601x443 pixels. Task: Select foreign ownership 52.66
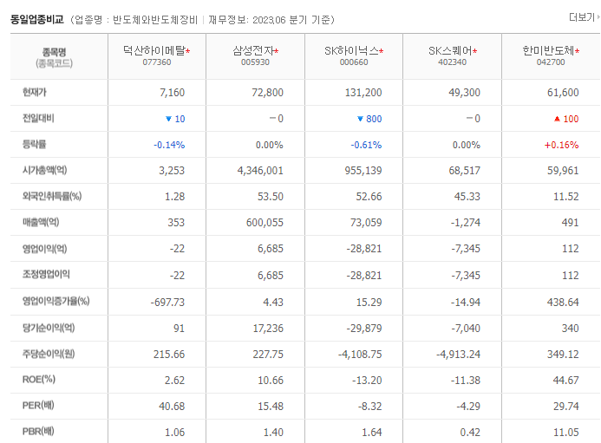pyautogui.click(x=369, y=197)
